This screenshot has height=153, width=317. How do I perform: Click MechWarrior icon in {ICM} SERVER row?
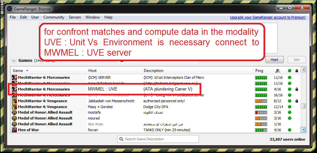coord(14,77)
